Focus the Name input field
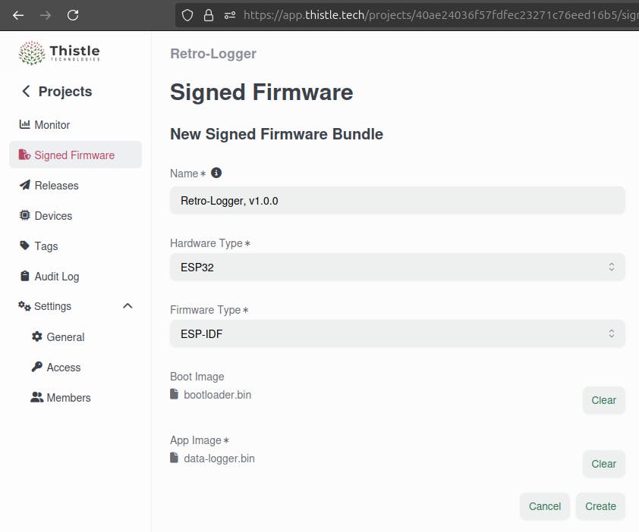 397,201
